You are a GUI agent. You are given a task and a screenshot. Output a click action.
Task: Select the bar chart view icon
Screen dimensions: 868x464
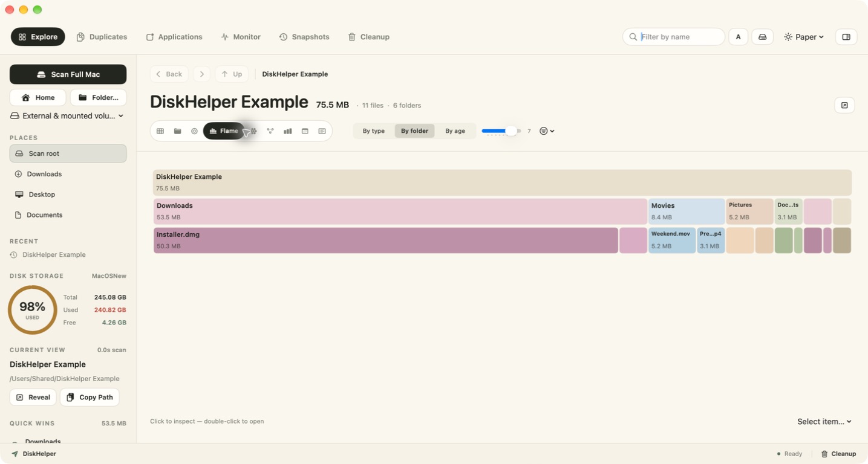(x=288, y=131)
